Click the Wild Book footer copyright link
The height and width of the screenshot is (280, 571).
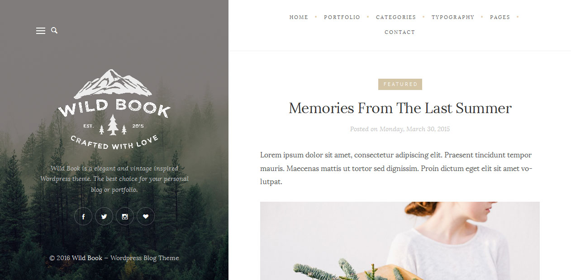click(87, 258)
